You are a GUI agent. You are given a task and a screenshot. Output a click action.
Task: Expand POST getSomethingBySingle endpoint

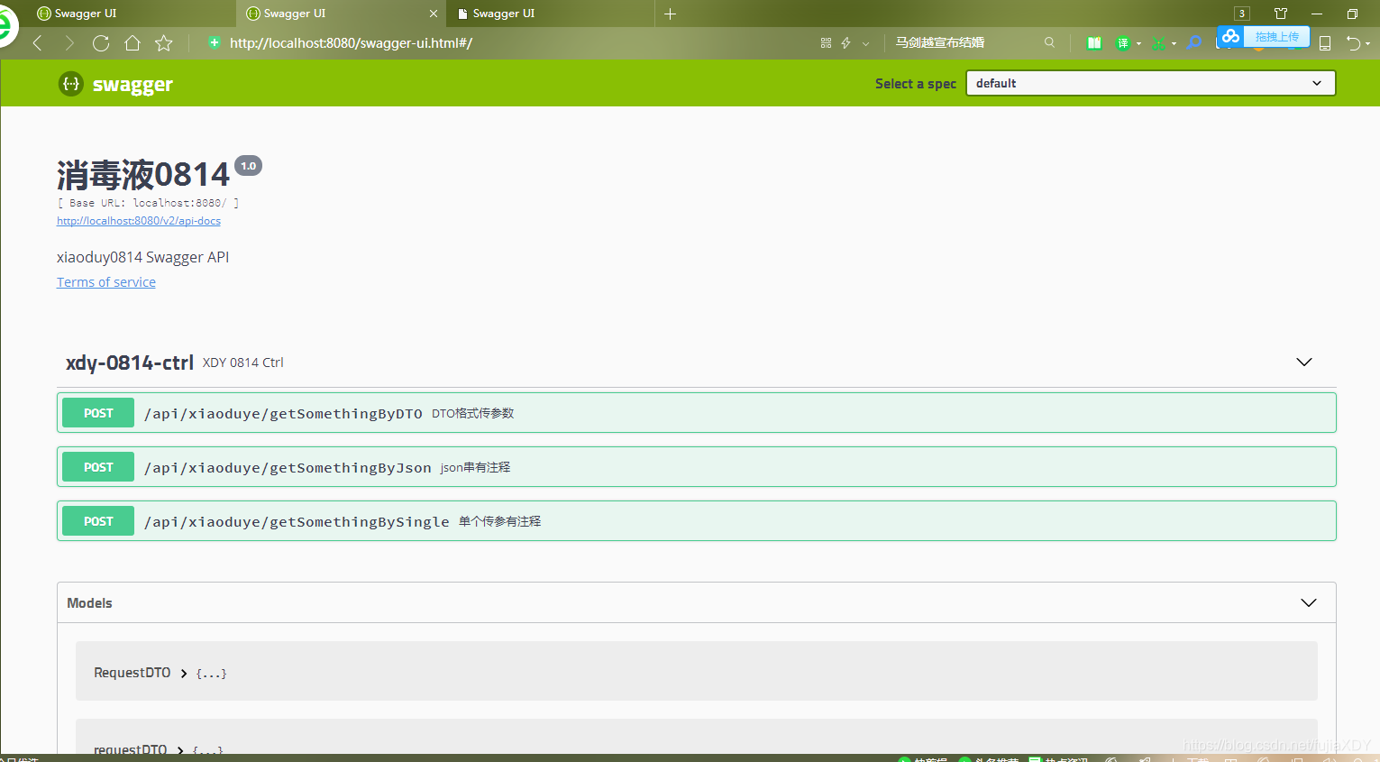696,521
